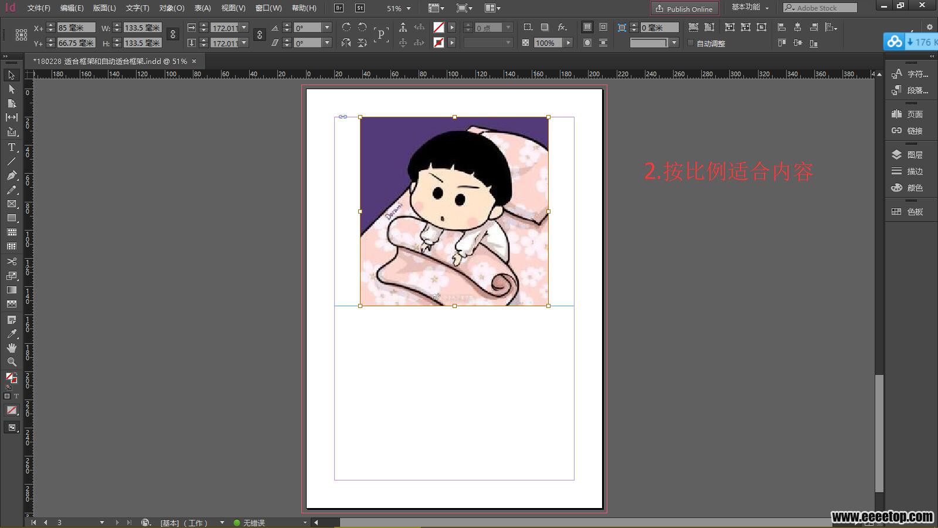Select the Zoom magnifier tool

pos(11,362)
